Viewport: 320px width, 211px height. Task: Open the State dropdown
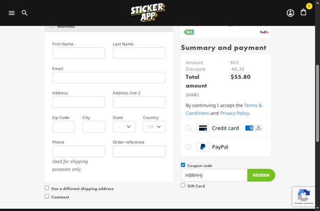[x=124, y=127]
